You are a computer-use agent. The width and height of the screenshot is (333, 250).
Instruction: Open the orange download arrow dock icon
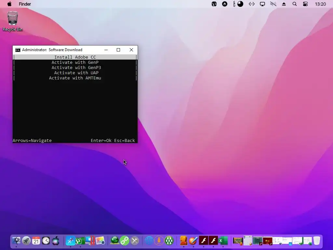tap(159, 241)
